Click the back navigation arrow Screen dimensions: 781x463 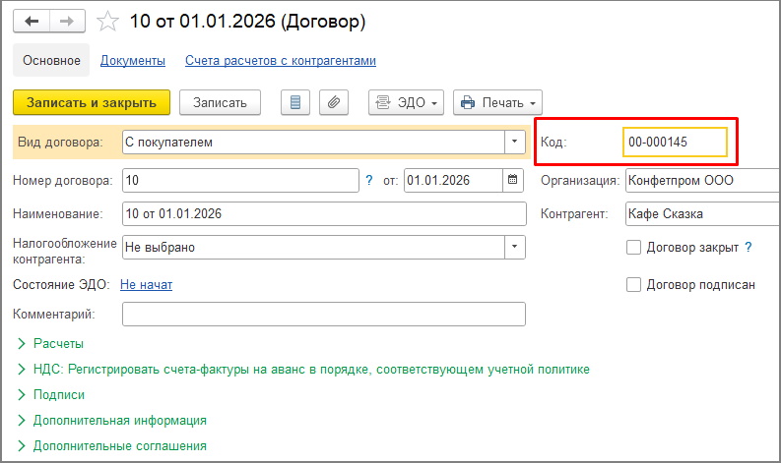[32, 21]
